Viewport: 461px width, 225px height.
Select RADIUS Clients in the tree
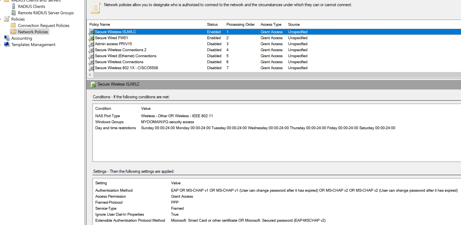coord(32,6)
